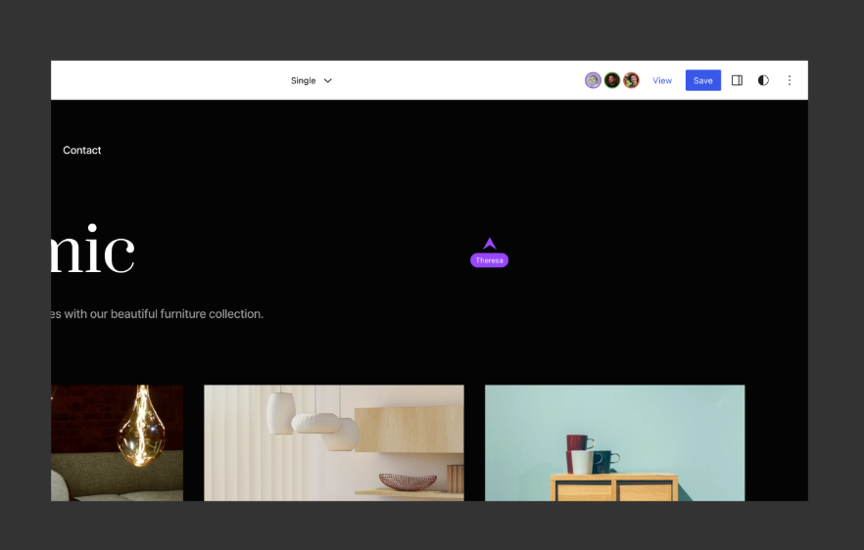Click the middle collaborator avatar with green ring
This screenshot has height=550, width=864.
612,80
